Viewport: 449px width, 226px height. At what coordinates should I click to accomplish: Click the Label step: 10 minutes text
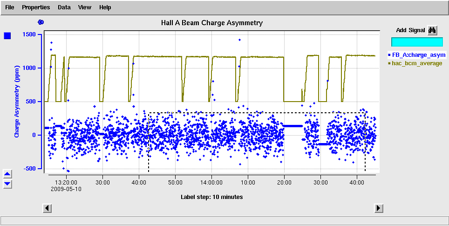tap(212, 197)
